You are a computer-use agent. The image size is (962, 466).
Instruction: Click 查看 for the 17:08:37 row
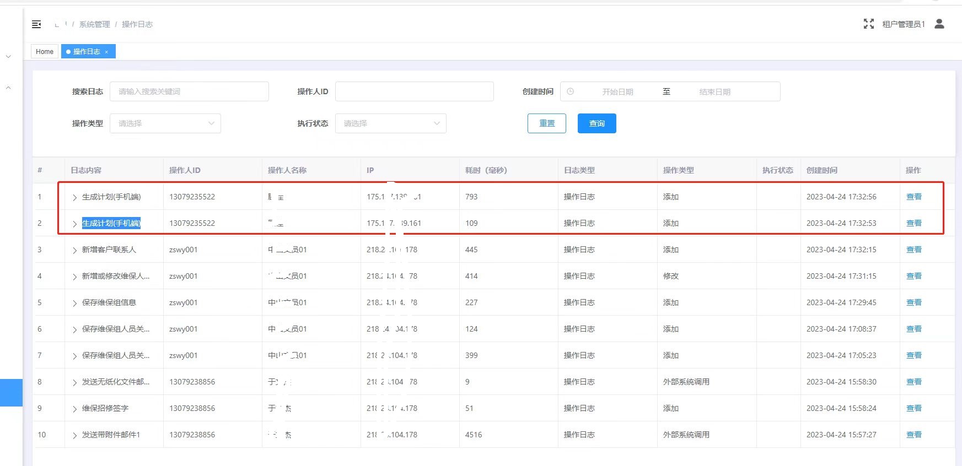click(x=914, y=329)
